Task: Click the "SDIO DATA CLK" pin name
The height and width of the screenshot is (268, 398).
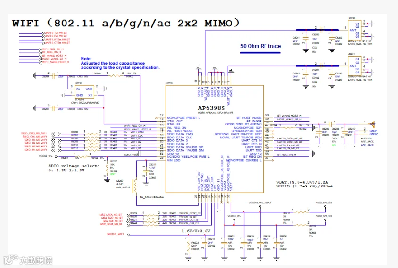Action: click(x=180, y=138)
